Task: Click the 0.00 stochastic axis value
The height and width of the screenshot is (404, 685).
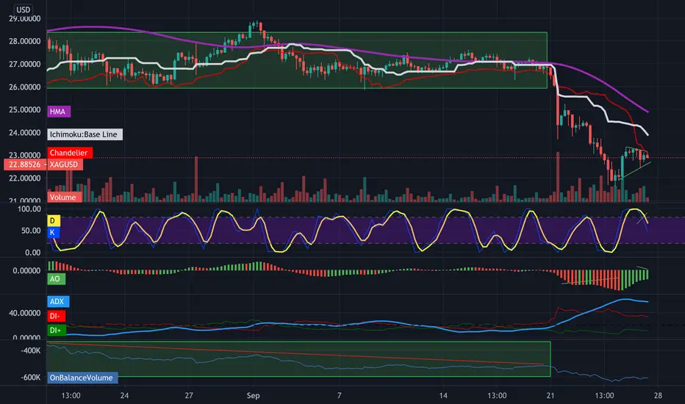Action: pos(33,253)
